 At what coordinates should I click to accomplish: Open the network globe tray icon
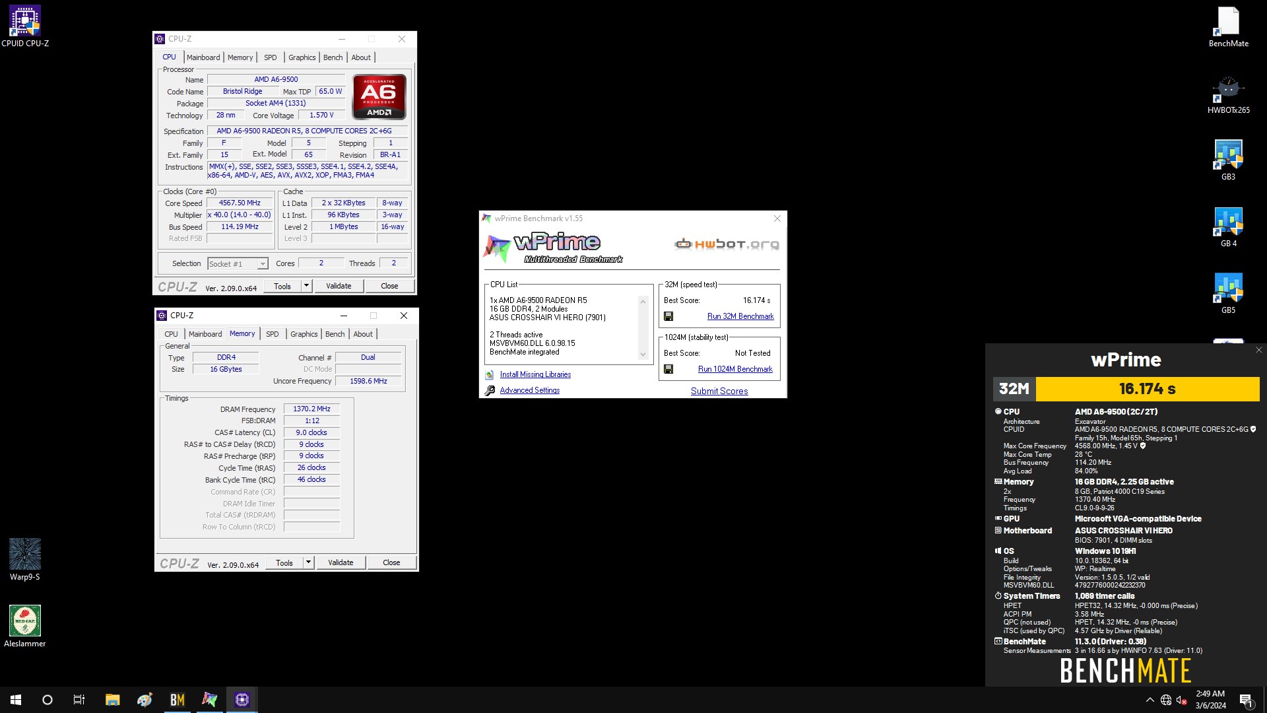[x=1166, y=700]
